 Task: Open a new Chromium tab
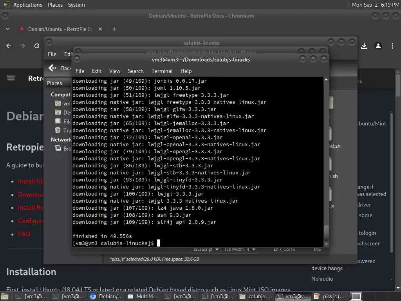pyautogui.click(x=114, y=29)
